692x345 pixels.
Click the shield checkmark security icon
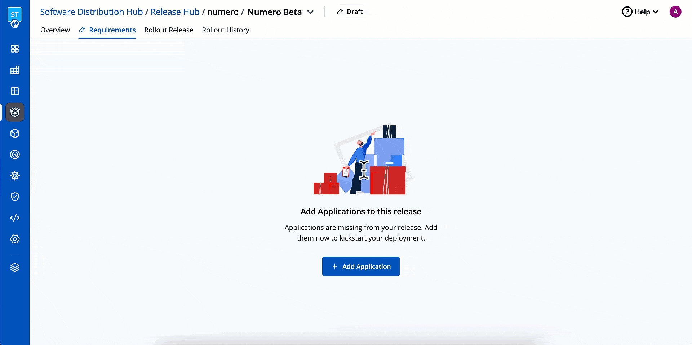[x=15, y=197]
